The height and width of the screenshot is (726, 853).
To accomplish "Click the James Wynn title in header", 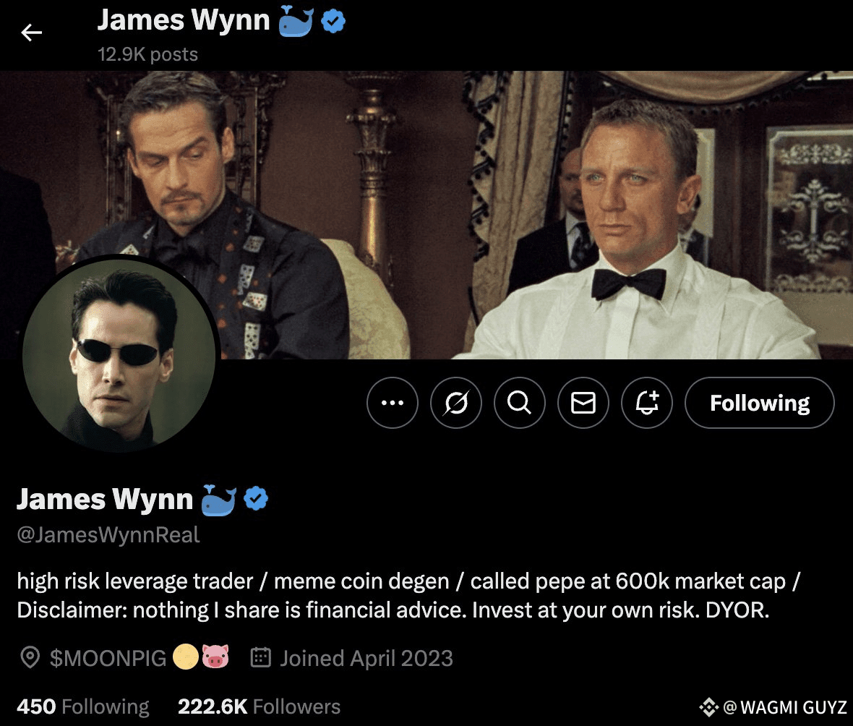I will click(x=184, y=21).
